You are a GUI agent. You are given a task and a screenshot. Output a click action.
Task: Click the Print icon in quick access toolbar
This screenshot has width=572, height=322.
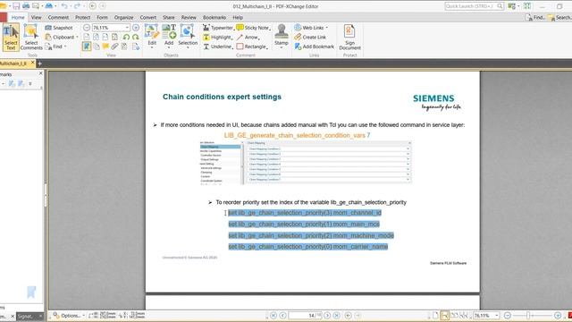pos(26,6)
